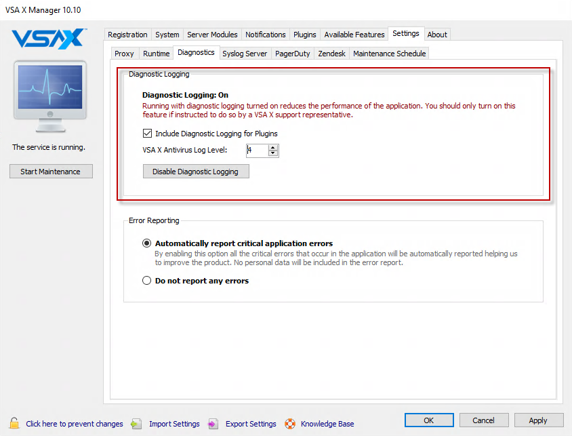Click the heartbeat monitor image
Viewport: 572px width, 436px height.
(50, 96)
